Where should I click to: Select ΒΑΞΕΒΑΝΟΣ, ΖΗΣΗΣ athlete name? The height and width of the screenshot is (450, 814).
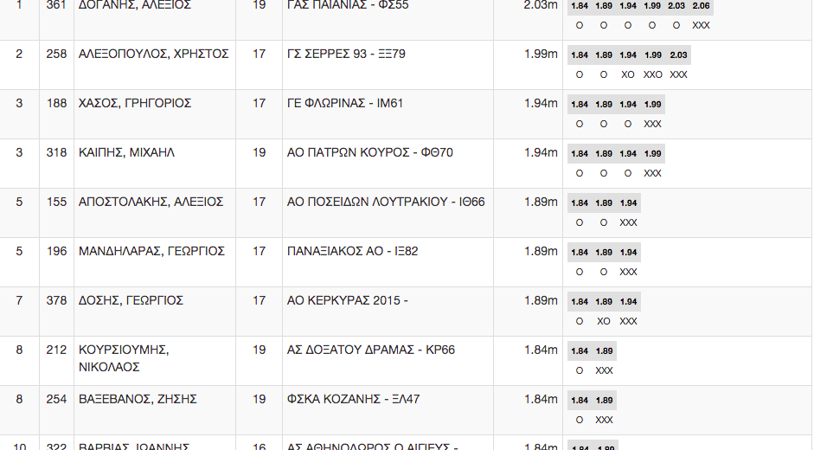click(x=138, y=400)
